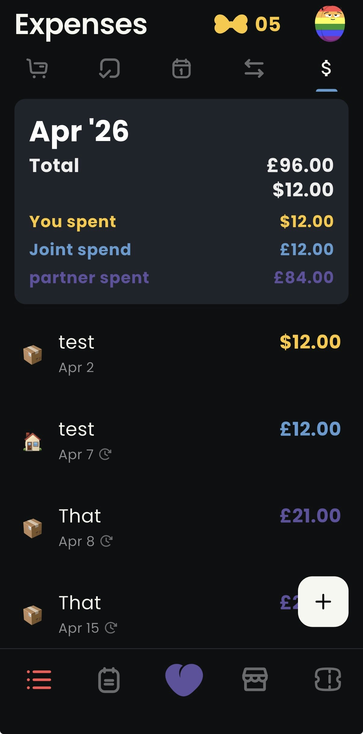Tap the Apr '26 month summary heading

point(79,131)
